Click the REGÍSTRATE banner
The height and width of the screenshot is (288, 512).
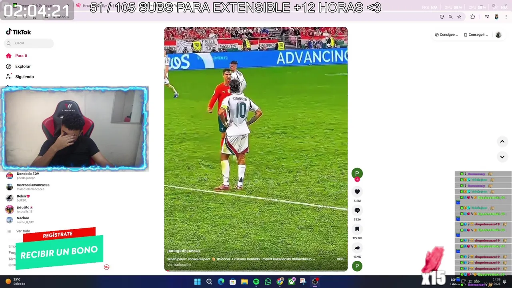59,234
